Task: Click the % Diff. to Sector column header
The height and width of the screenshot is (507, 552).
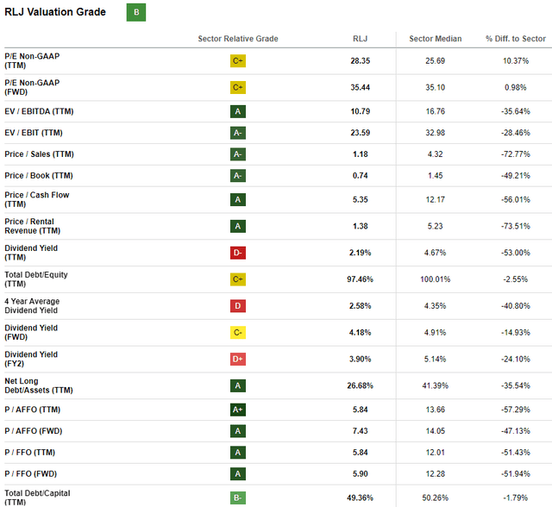Action: [x=516, y=39]
